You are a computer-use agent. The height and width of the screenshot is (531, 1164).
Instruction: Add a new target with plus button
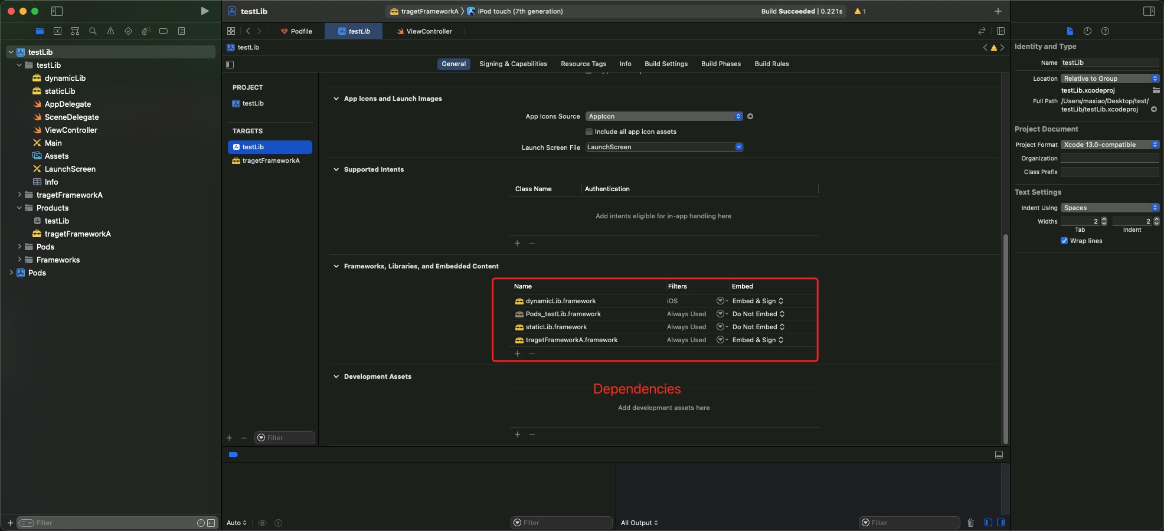click(x=230, y=438)
